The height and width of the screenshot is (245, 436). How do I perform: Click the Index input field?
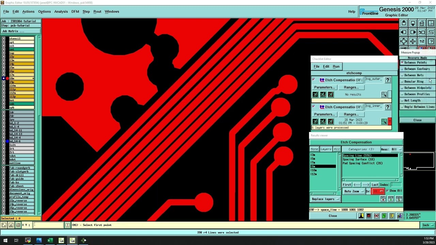pyautogui.click(x=395, y=185)
